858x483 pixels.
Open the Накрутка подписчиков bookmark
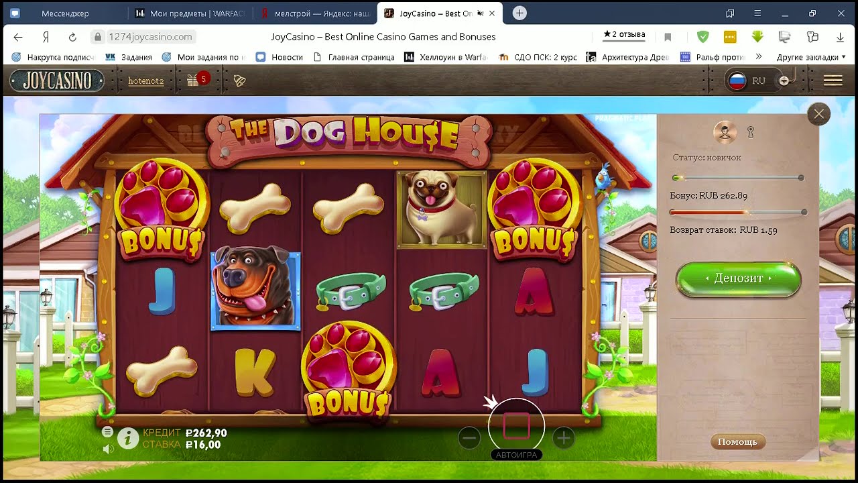pos(54,57)
